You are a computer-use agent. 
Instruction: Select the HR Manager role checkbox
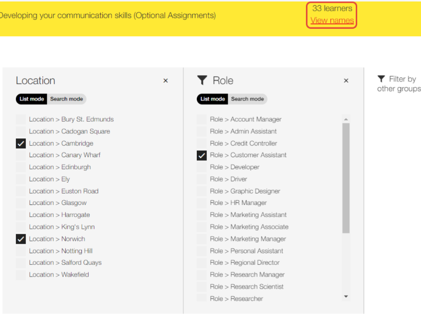pyautogui.click(x=202, y=203)
